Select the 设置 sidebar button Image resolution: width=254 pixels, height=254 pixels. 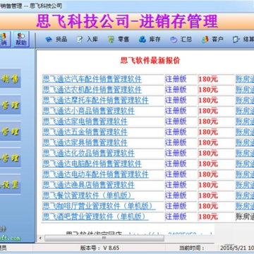point(10,184)
